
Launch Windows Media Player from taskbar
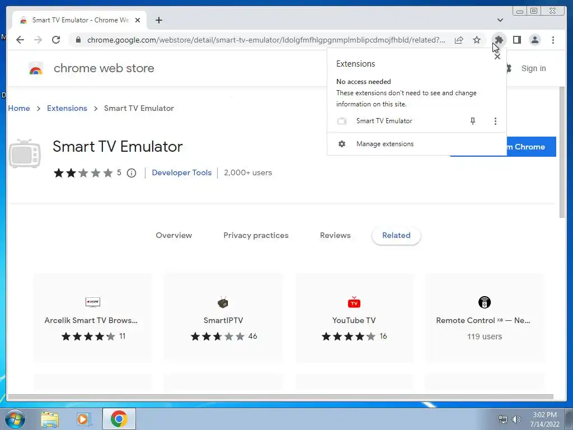coord(84,419)
